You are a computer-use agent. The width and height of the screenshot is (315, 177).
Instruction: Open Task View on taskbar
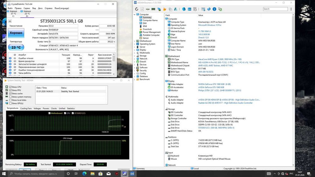click(76, 174)
